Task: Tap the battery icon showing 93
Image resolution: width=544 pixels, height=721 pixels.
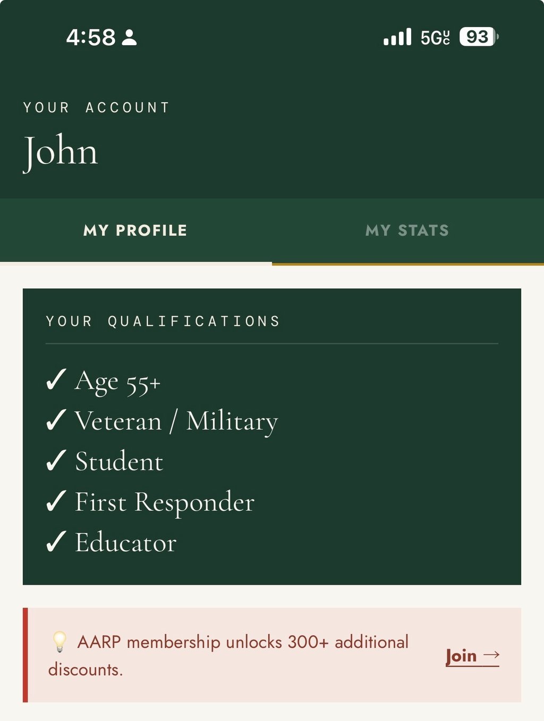Action: [x=479, y=37]
